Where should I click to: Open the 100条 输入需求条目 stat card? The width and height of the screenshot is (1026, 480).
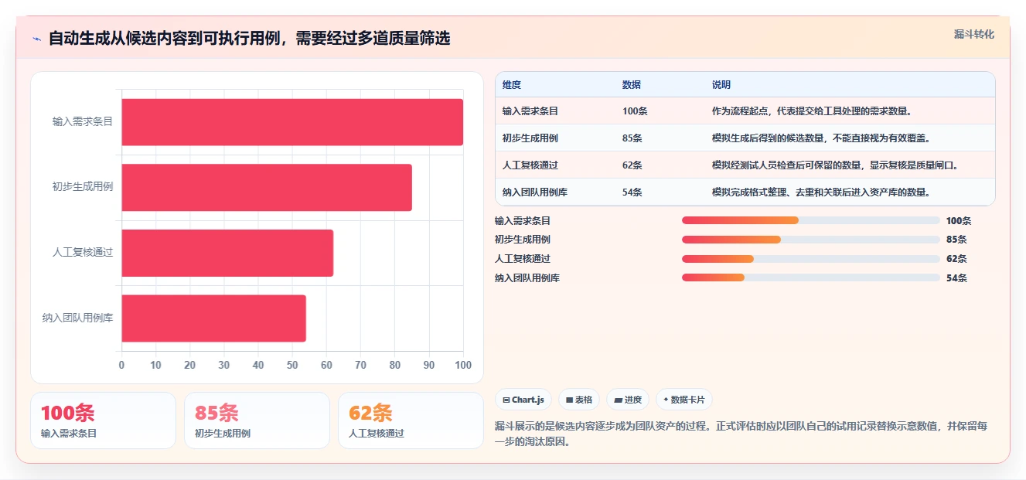(103, 420)
